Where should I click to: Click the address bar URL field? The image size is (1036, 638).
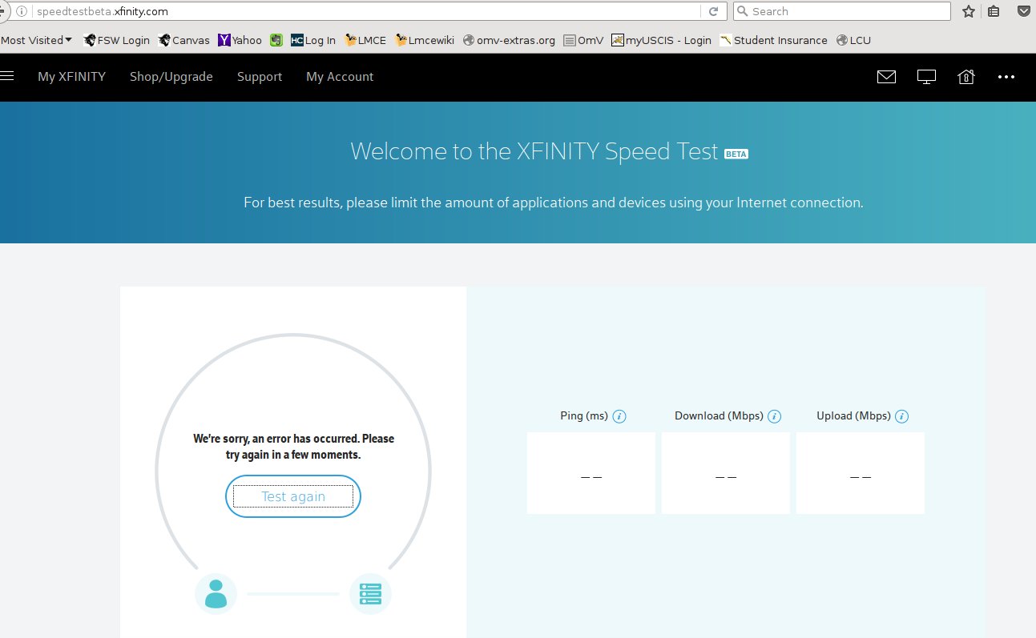(x=365, y=11)
